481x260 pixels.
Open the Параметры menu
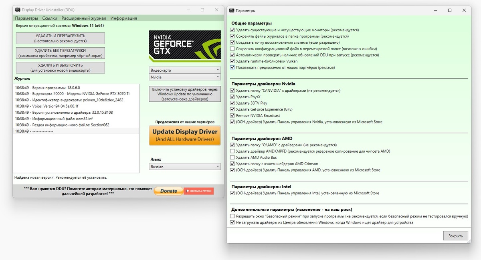[26, 18]
